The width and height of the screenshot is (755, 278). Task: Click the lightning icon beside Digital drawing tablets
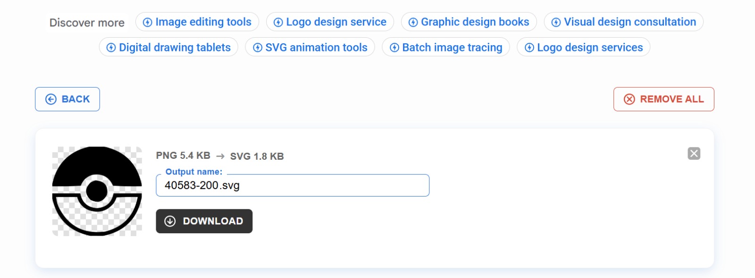click(111, 47)
